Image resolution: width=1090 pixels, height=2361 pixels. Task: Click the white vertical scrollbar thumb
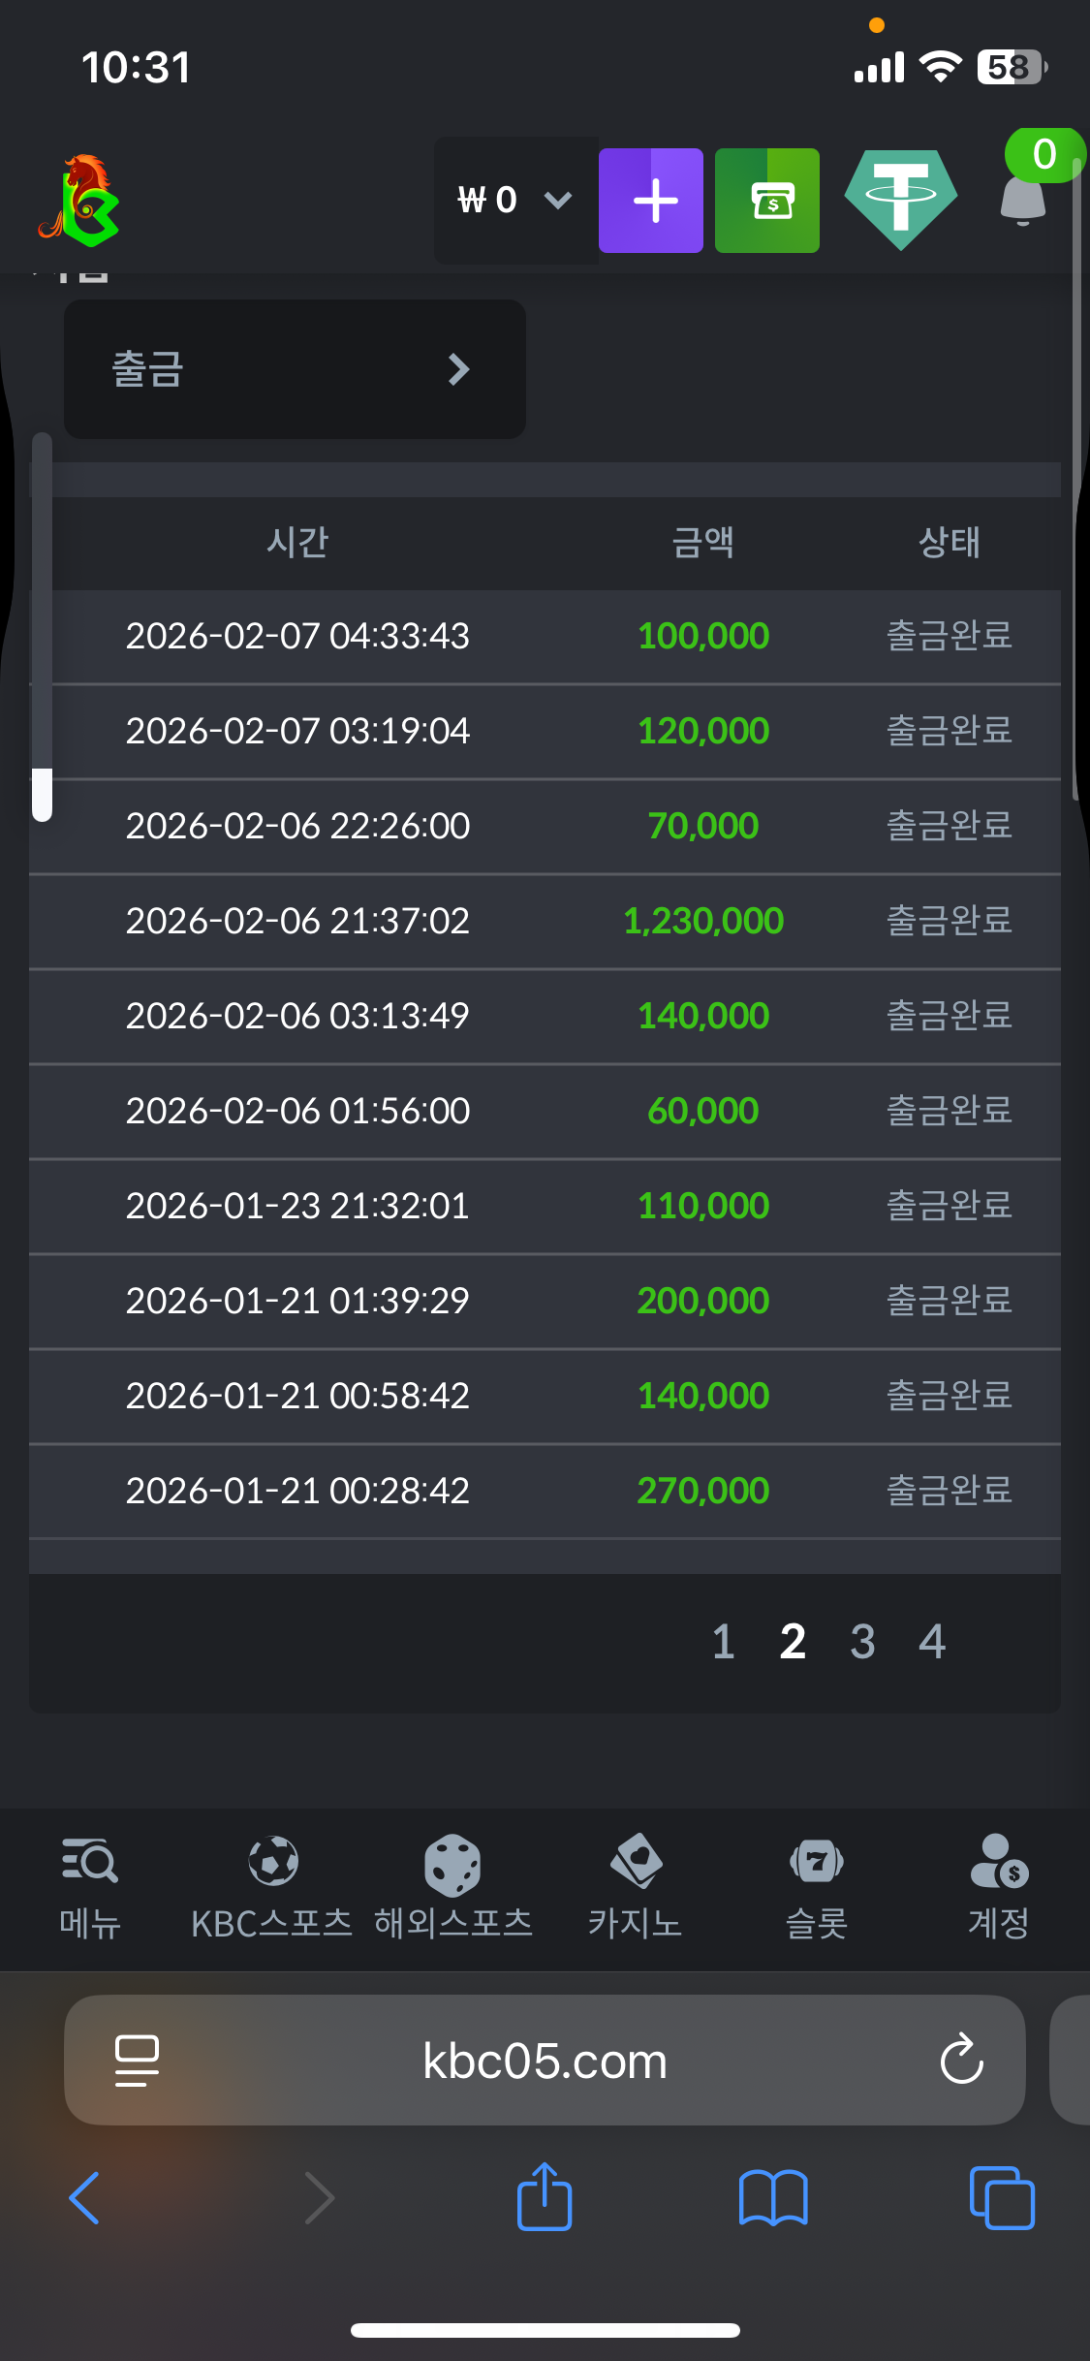42,795
